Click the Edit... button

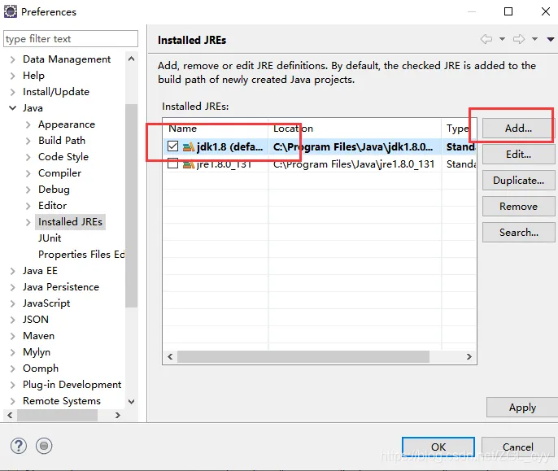click(518, 154)
